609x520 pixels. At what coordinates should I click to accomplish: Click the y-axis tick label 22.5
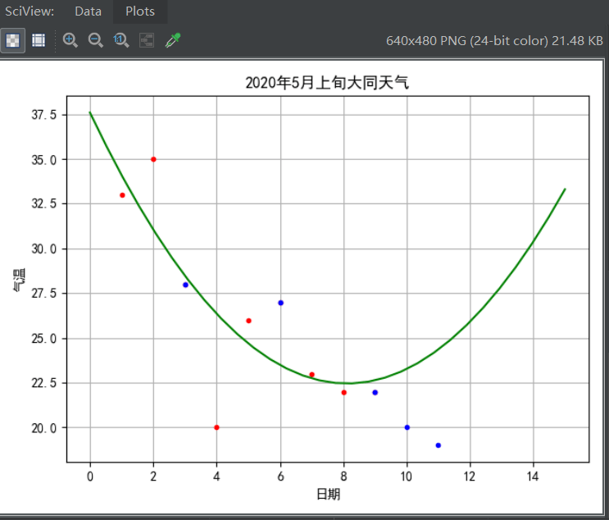44,383
